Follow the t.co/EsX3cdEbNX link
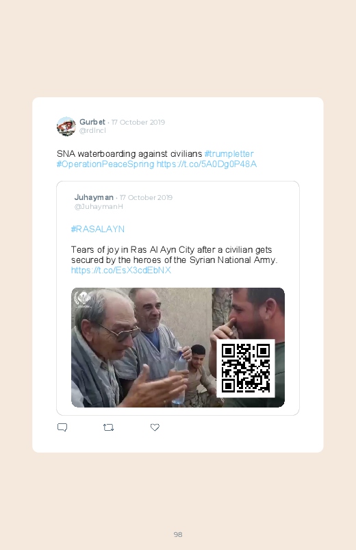 pyautogui.click(x=121, y=270)
